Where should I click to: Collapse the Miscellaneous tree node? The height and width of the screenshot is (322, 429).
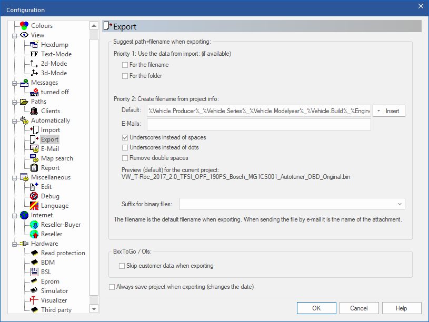click(15, 178)
